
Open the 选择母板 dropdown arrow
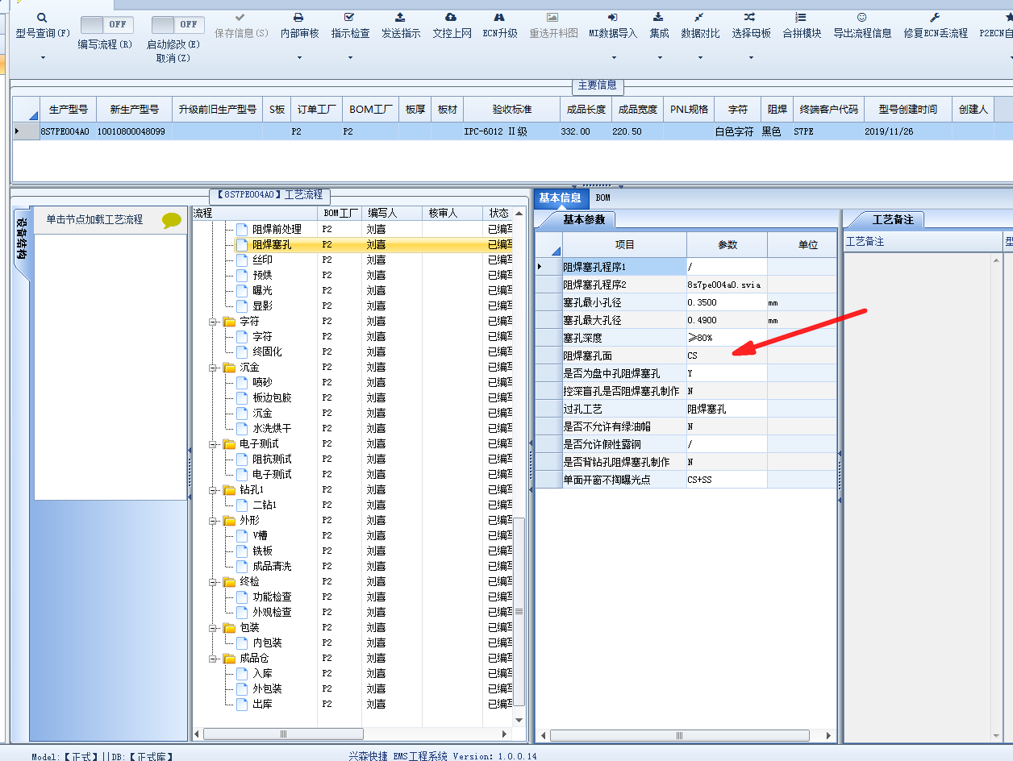pos(751,57)
